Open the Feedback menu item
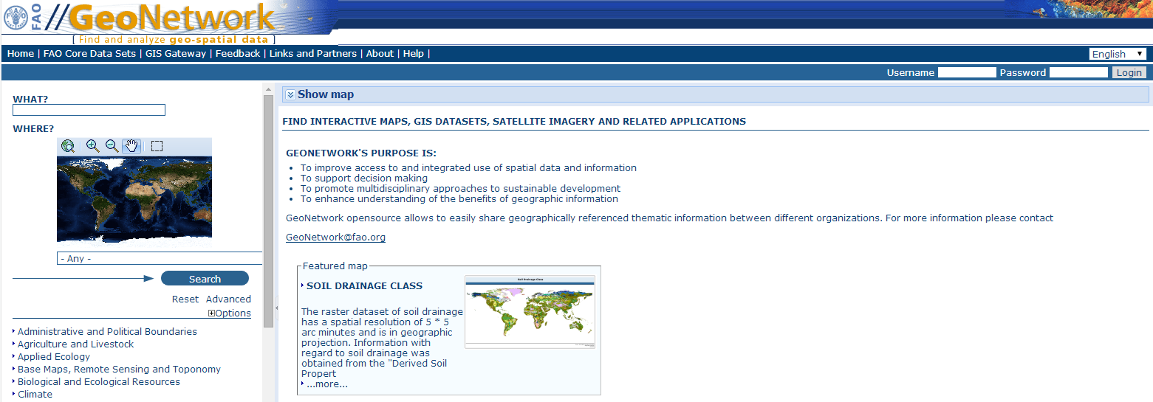Viewport: 1153px width, 402px height. point(238,54)
